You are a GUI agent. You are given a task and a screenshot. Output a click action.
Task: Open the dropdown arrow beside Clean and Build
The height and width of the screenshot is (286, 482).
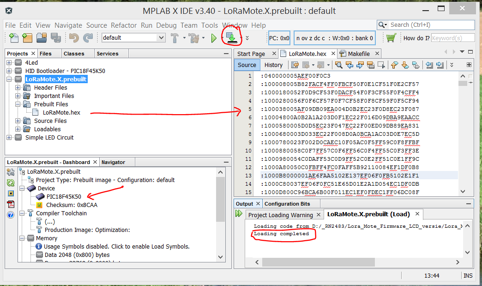click(204, 38)
